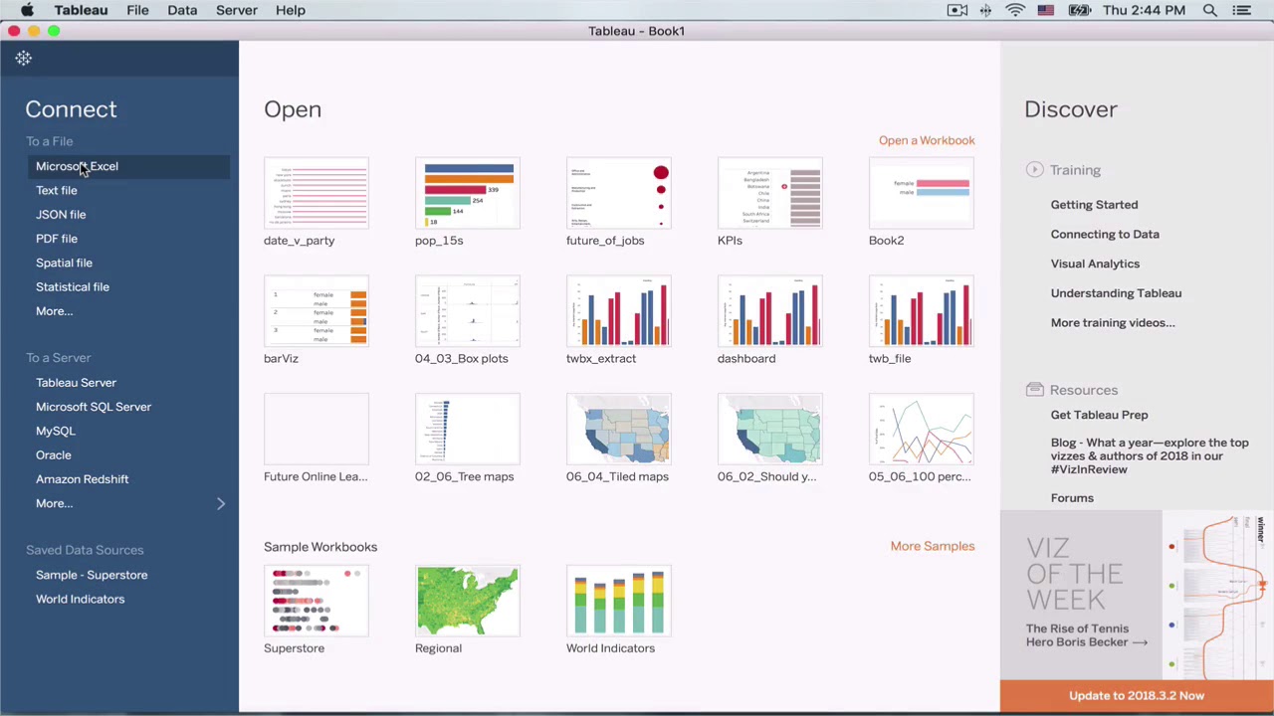Screen dimensions: 1274x716
Task: Open Book2 workbook thumbnail
Action: (x=922, y=193)
